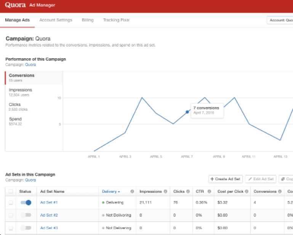Screen dimensions: 293x235
Task: Turn off Ad Set #1 status switch
Action: (x=26, y=203)
